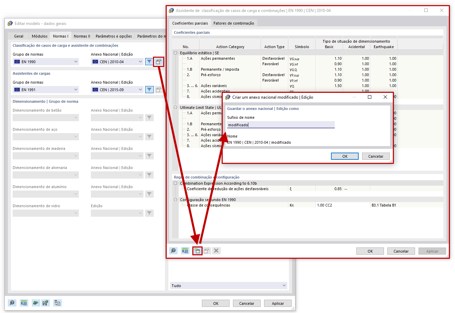Confirm the annex name with OK
The height and width of the screenshot is (313, 455).
tap(344, 156)
